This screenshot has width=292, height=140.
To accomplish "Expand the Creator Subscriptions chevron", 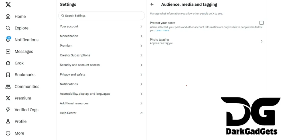I will point(141,55).
